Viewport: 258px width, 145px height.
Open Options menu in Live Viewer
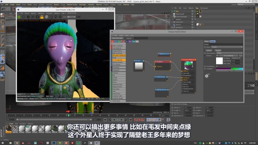point(57,13)
